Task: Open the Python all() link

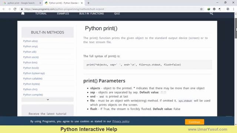Action: [x=30, y=52]
